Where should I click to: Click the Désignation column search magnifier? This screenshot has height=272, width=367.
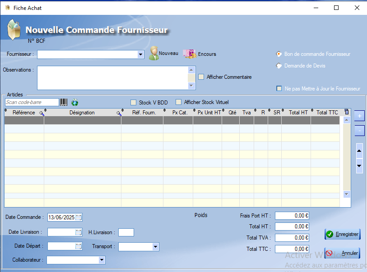[119, 113]
